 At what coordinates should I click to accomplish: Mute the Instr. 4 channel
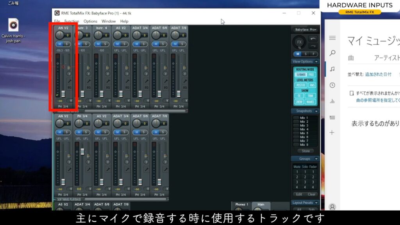[98, 44]
